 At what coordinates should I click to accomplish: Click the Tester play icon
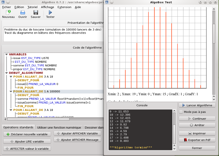pyautogui.click(x=50, y=13)
